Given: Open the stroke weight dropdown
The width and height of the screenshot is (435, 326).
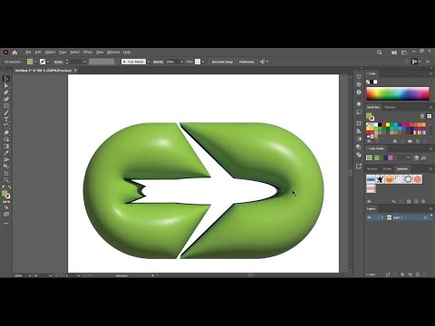Looking at the screenshot, I should pyautogui.click(x=84, y=62).
